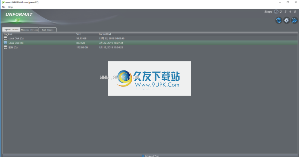Close the UNFORMAT window
This screenshot has height=157, width=299.
[x=296, y=2]
